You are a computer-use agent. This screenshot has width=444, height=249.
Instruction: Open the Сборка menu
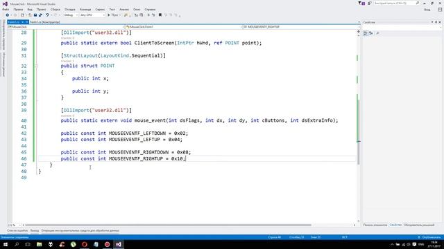(55, 9)
